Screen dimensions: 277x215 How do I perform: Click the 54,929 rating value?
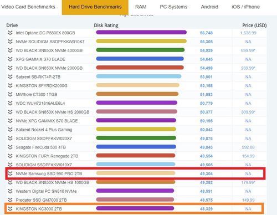pos(206,50)
